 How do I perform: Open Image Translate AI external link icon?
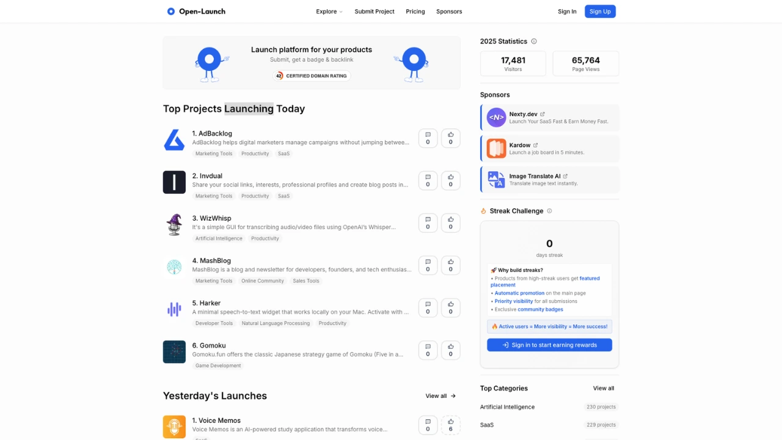click(565, 176)
